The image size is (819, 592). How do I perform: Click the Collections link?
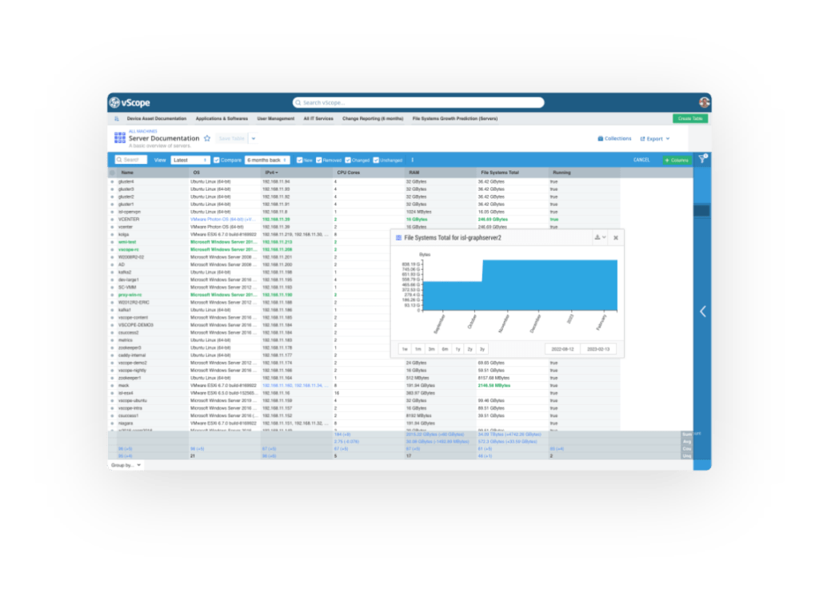(x=615, y=139)
